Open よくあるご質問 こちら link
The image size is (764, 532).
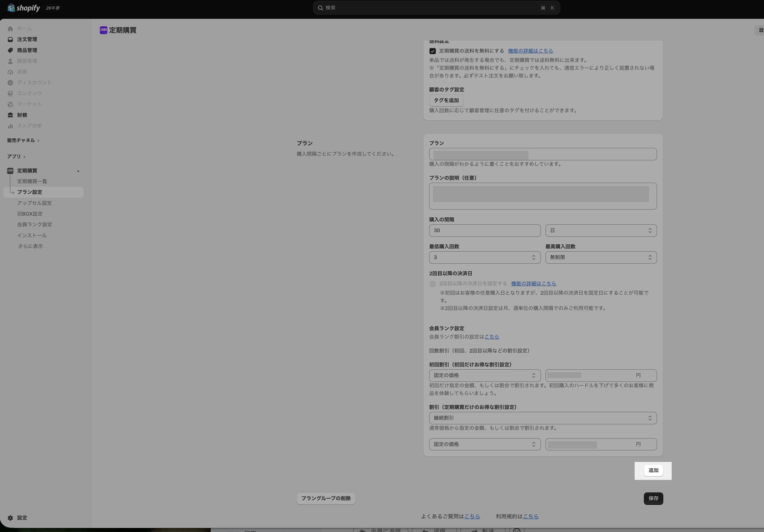point(472,516)
